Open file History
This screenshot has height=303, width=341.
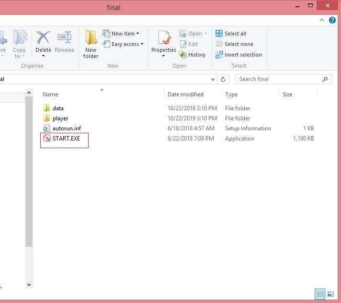click(192, 55)
